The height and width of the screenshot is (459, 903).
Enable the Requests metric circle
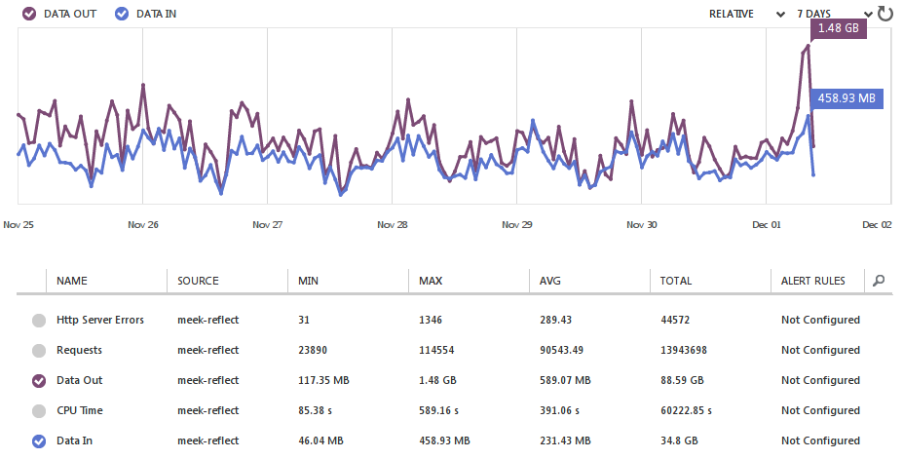tap(39, 350)
